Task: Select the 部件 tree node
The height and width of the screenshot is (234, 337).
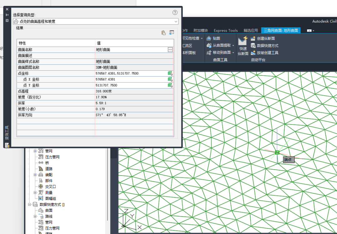Action: [49, 181]
